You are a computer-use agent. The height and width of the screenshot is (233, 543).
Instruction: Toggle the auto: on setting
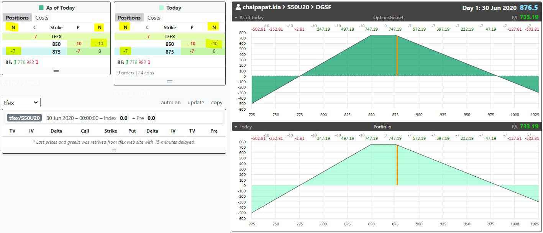tap(171, 103)
